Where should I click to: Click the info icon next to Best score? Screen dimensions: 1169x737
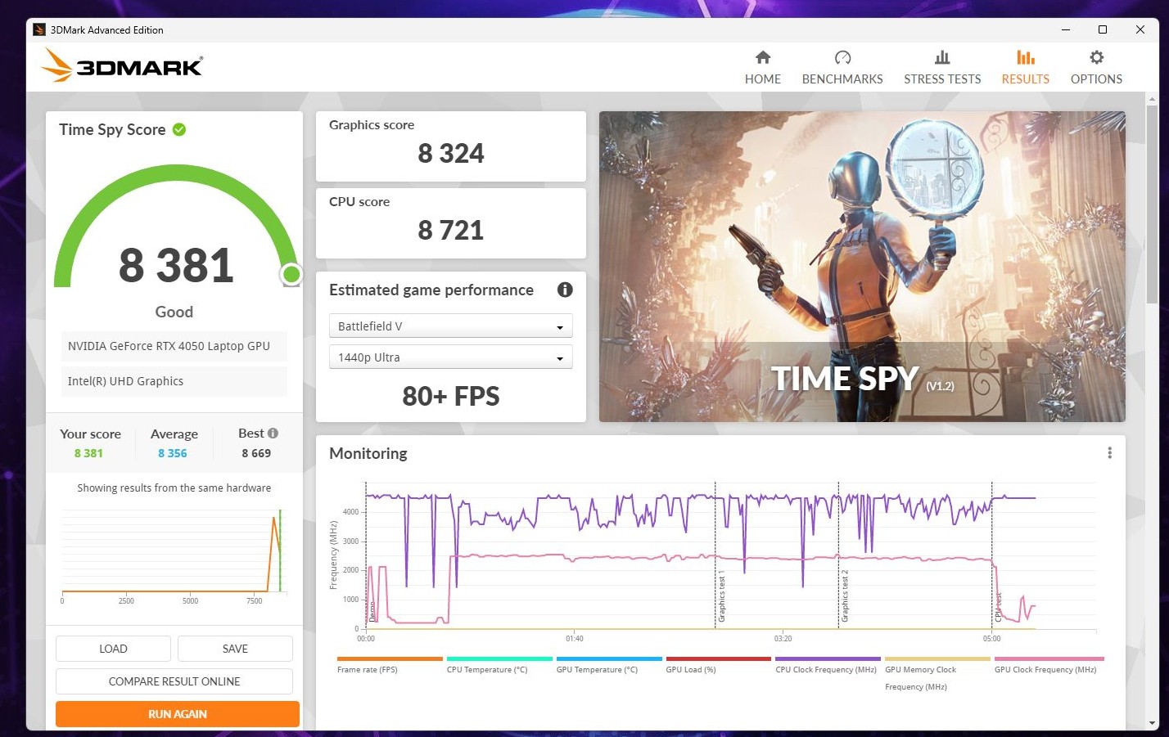(273, 434)
